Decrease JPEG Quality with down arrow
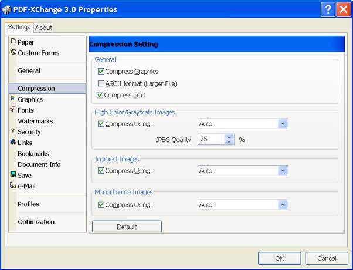 [x=229, y=142]
